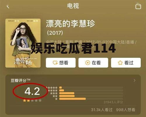146x117 pixels.
Task: Tap the circle icon on 在看 button
Action: tap(88, 63)
